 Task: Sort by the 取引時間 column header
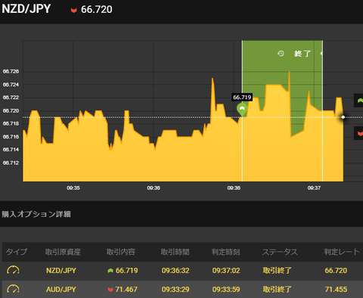tap(175, 252)
